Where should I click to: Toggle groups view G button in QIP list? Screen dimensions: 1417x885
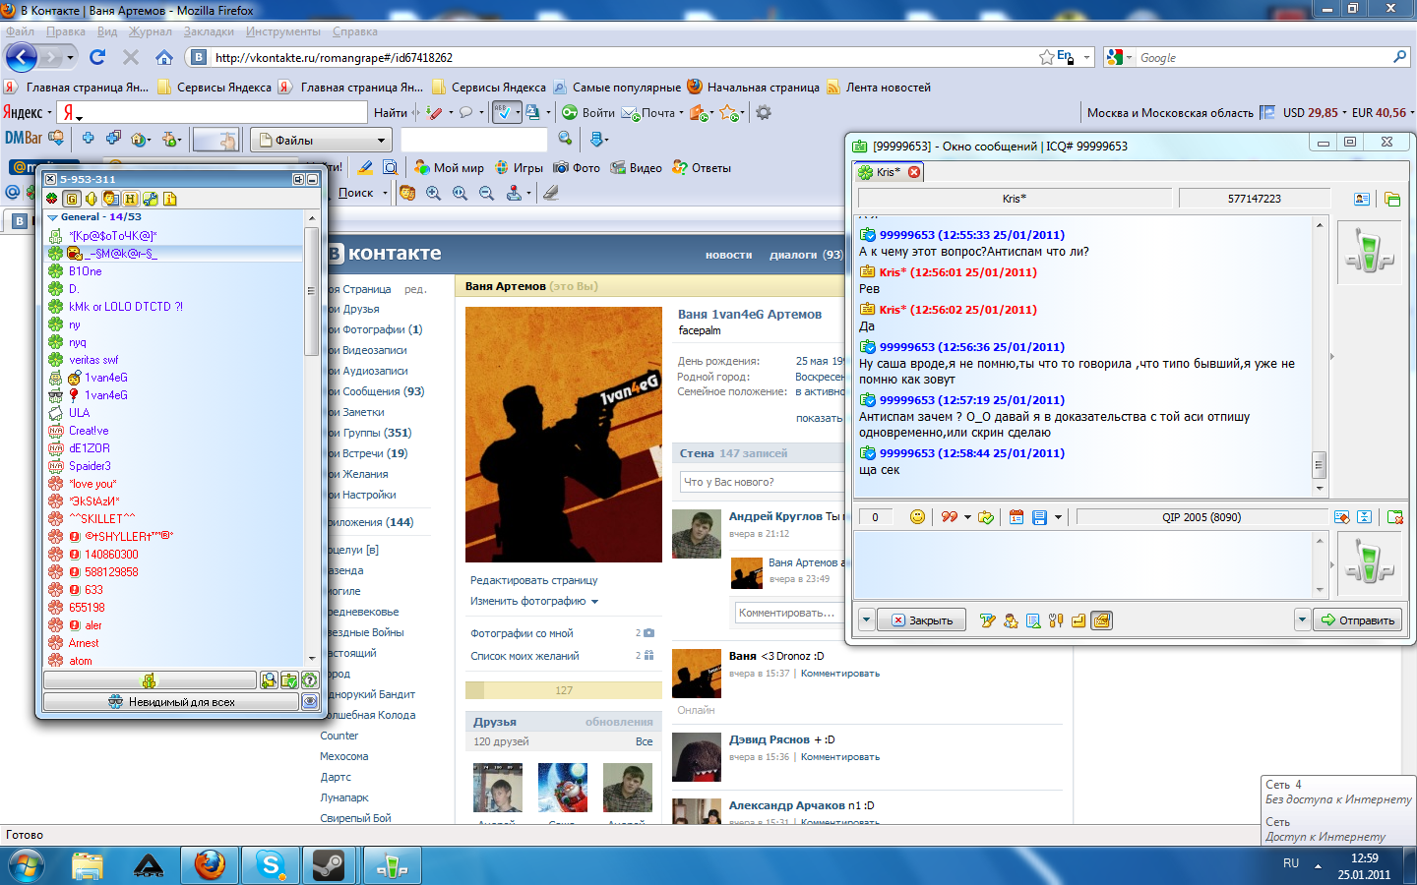pyautogui.click(x=72, y=199)
